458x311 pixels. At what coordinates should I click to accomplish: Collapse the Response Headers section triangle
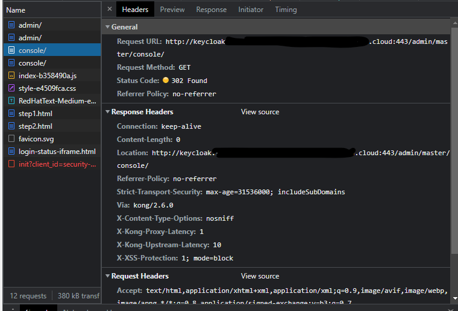point(107,112)
